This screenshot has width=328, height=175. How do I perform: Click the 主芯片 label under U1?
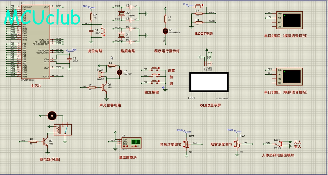36,86
